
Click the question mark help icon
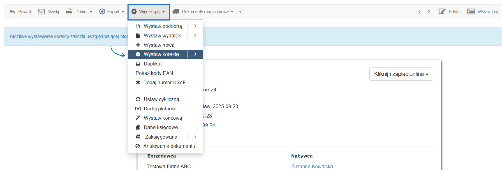click(240, 12)
